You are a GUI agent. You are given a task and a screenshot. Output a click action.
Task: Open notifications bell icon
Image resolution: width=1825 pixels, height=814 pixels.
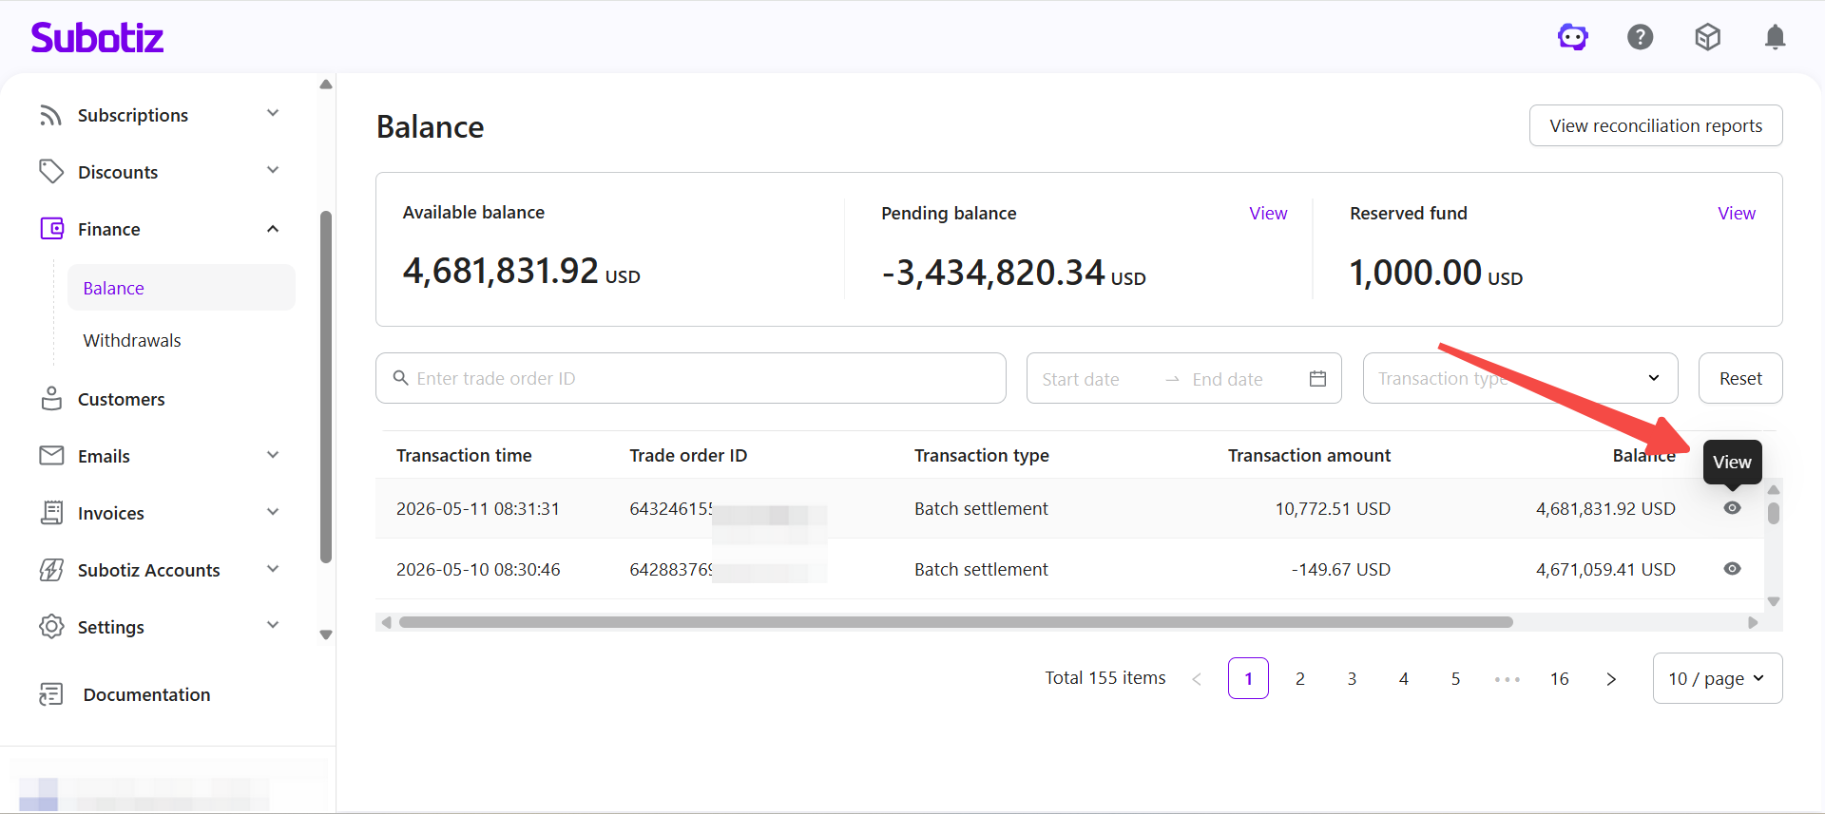1775,37
